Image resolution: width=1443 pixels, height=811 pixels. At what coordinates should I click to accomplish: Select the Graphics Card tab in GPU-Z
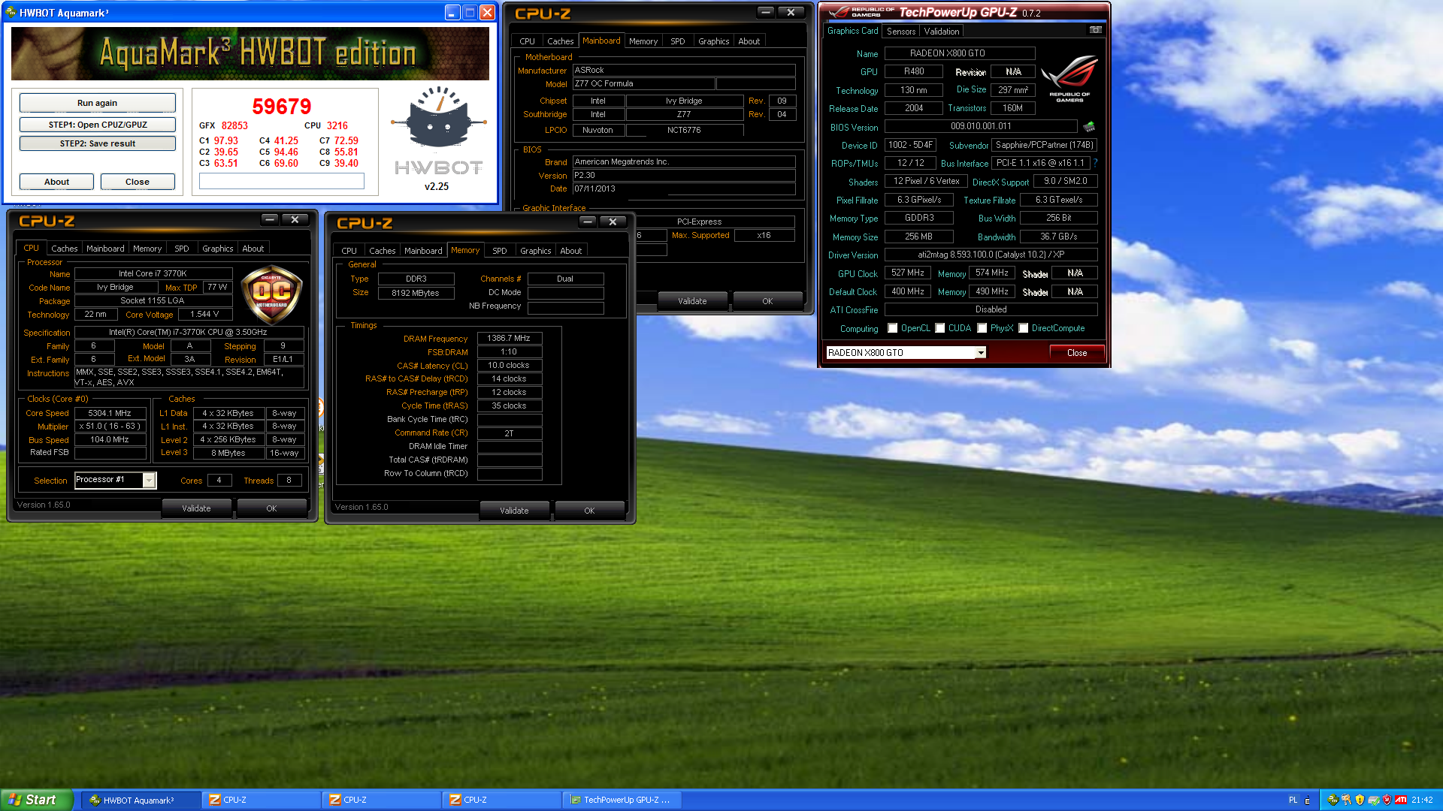[x=852, y=31]
